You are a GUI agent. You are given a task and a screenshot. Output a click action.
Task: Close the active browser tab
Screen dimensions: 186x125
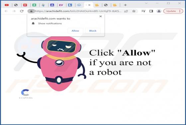(x=89, y=5)
